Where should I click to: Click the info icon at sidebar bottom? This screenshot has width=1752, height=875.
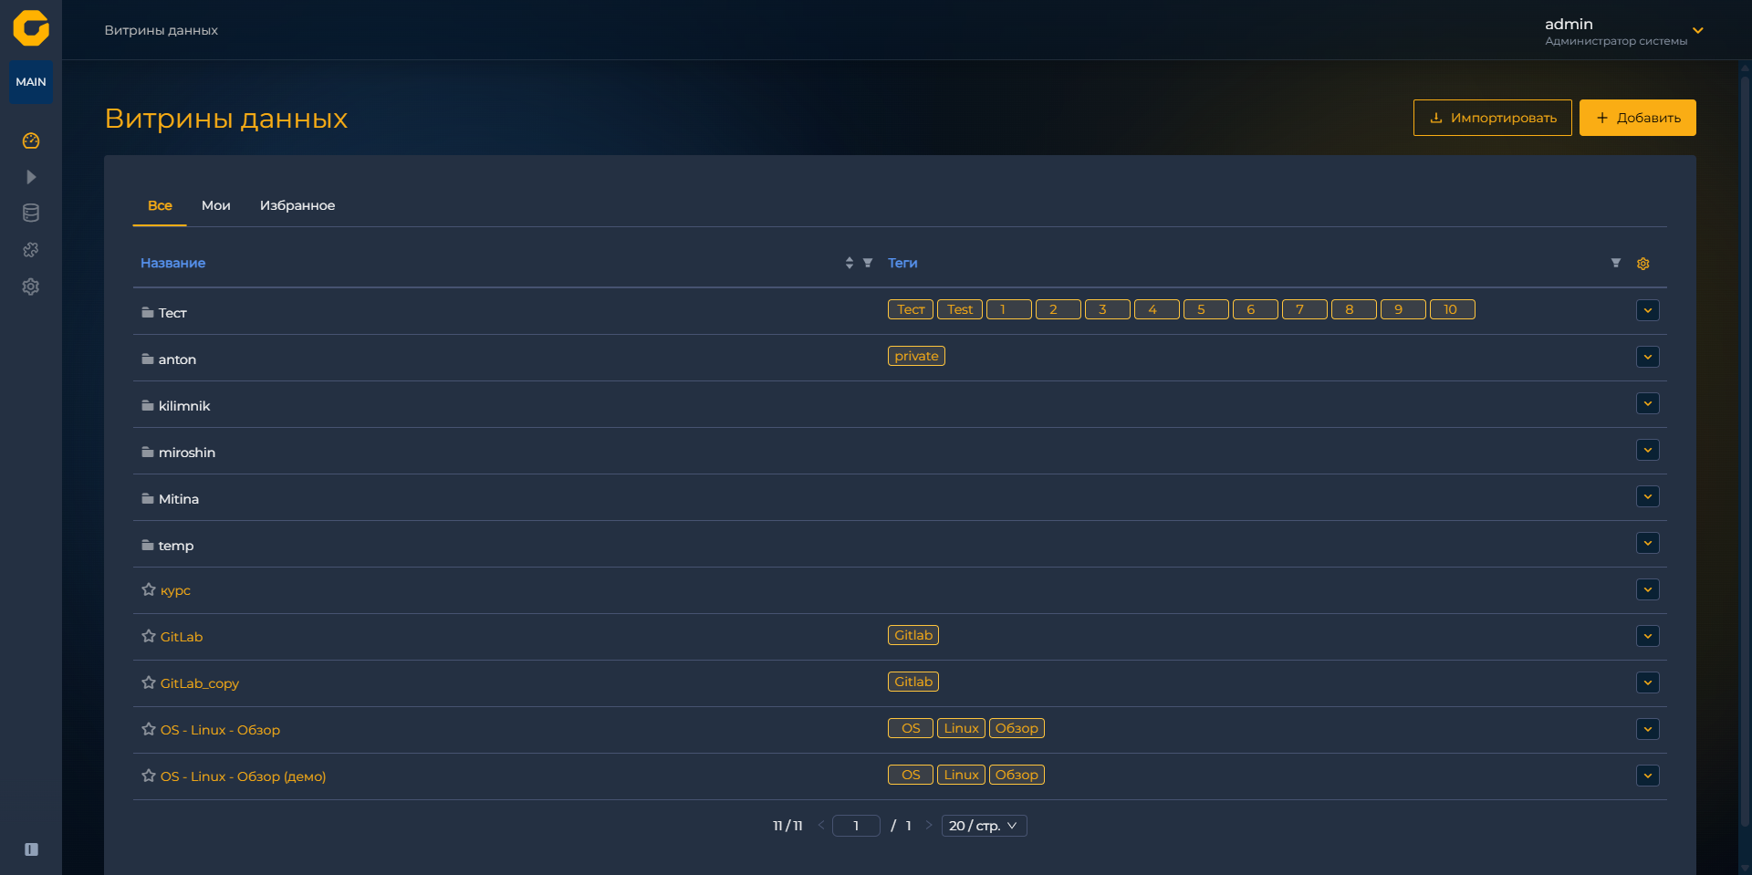tap(31, 849)
